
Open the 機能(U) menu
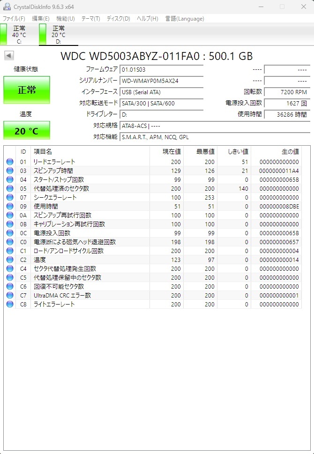coord(66,19)
